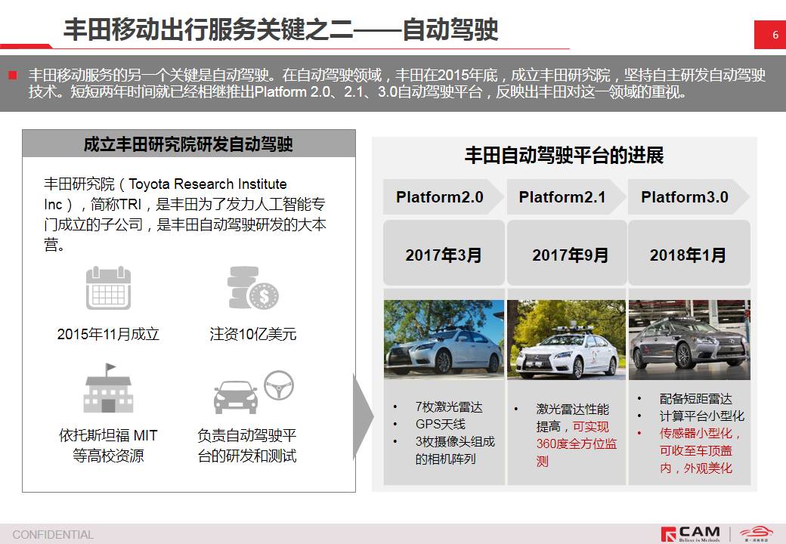Click the heading 丰田自动驾驶平台的进展
The height and width of the screenshot is (544, 786).
coord(565,156)
